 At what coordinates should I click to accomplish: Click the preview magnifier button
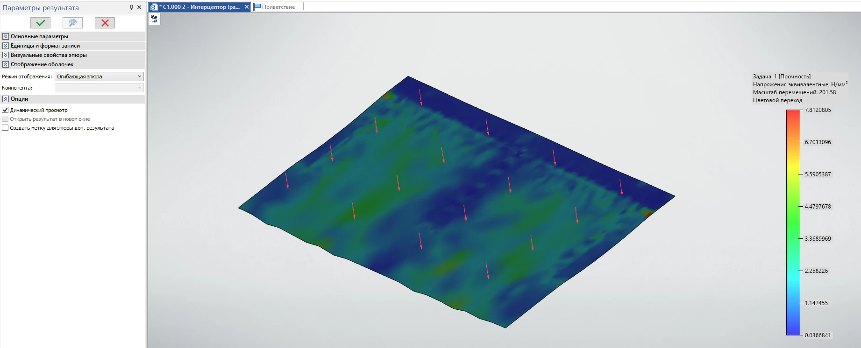[x=72, y=23]
